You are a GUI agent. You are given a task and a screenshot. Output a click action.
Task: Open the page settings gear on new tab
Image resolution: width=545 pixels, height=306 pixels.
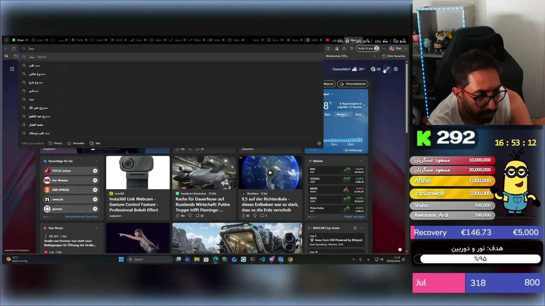click(x=396, y=69)
